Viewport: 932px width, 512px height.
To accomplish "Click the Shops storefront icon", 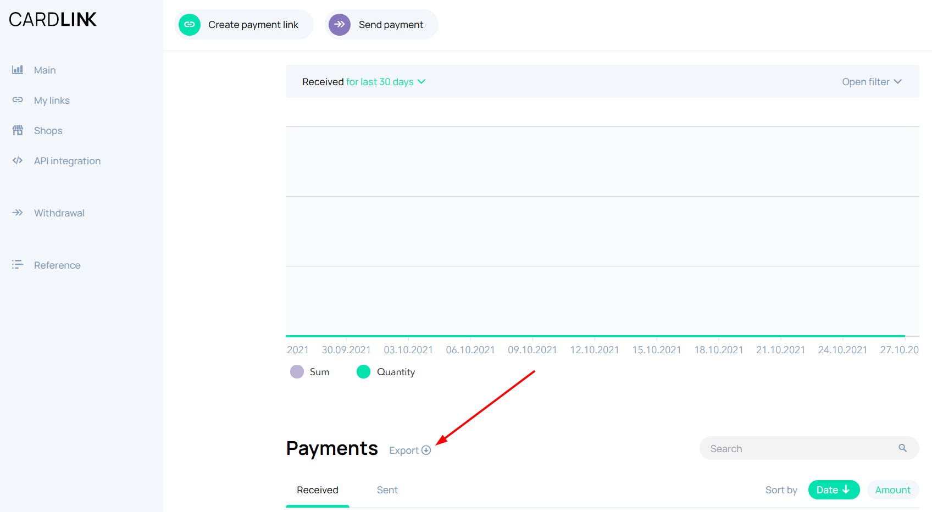I will click(18, 130).
